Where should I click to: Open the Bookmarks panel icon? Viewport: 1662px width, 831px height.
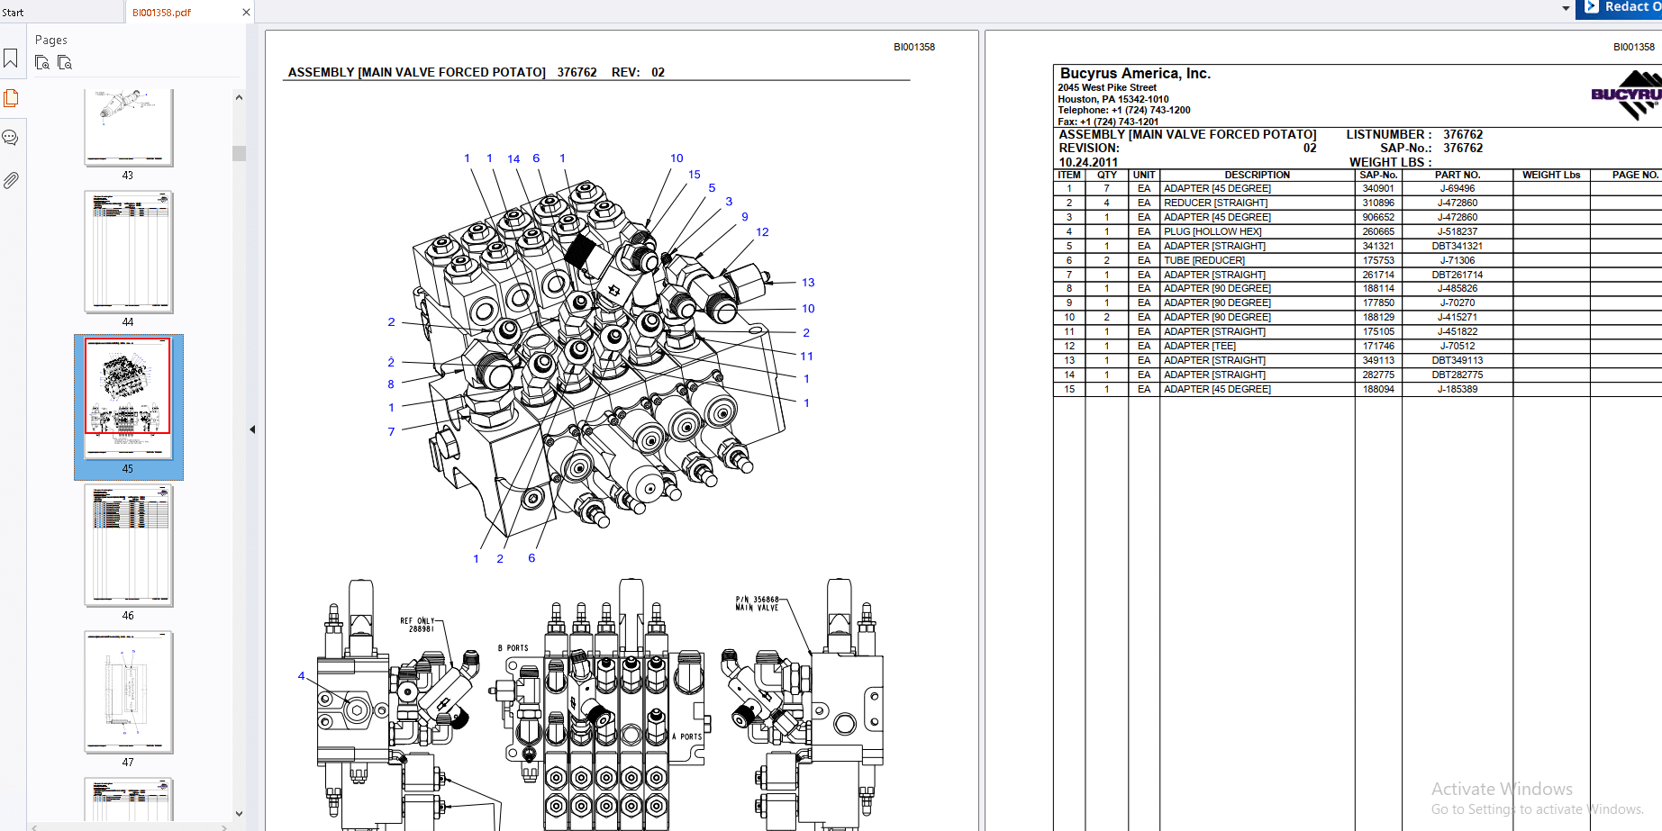(11, 59)
